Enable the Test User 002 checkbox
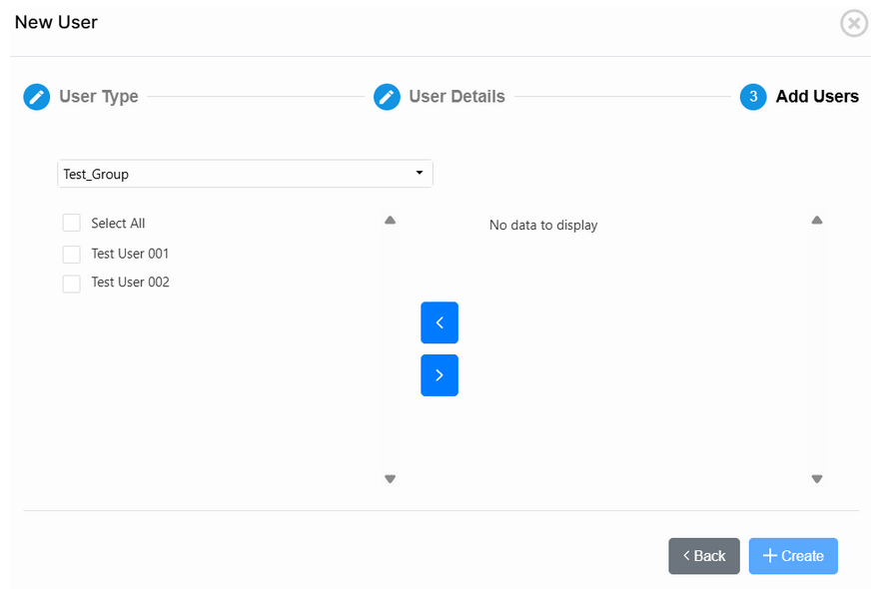Screen dimensions: 880x589 pyautogui.click(x=71, y=283)
